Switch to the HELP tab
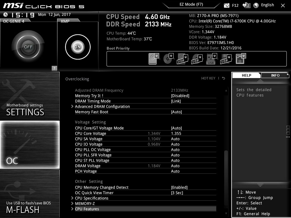The image size is (291, 218). pos(246,75)
